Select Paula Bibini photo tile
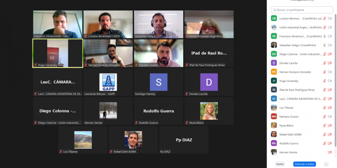The width and height of the screenshot is (337, 168). tap(209, 111)
